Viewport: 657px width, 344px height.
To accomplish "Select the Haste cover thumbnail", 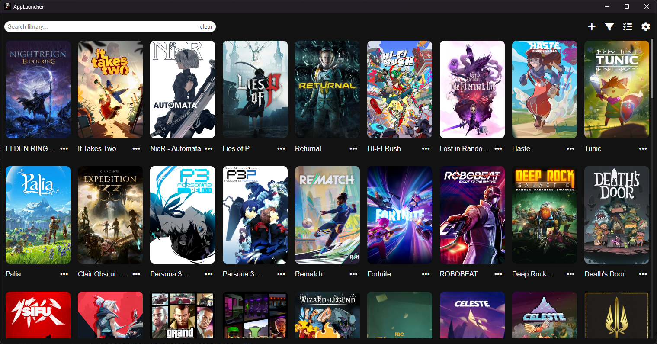I will [544, 90].
